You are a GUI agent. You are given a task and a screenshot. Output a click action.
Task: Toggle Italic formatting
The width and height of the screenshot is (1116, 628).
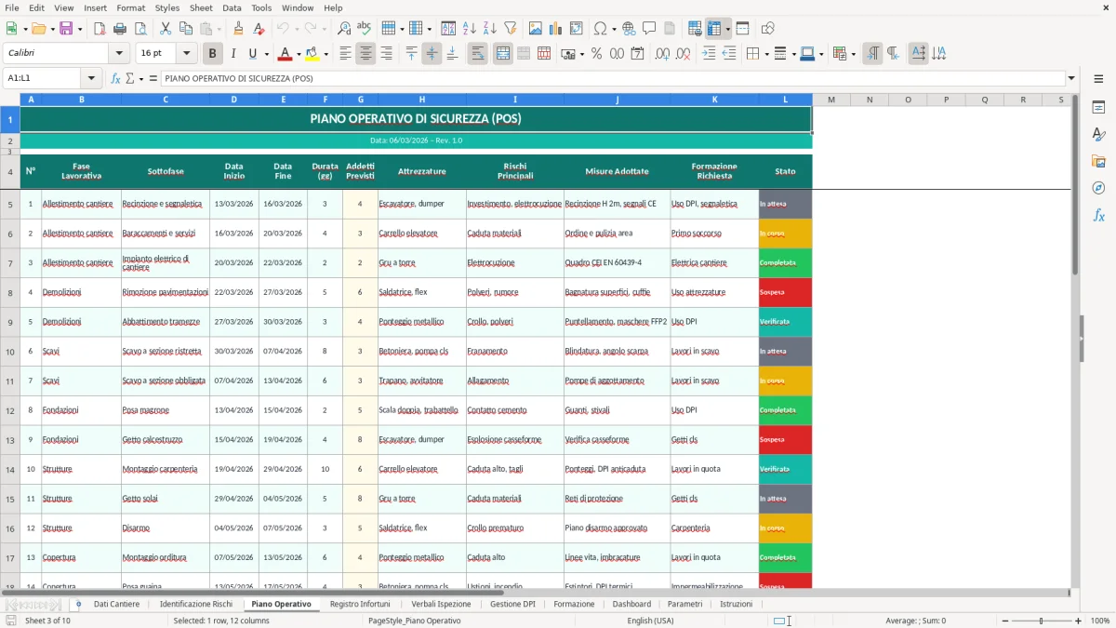click(x=233, y=54)
